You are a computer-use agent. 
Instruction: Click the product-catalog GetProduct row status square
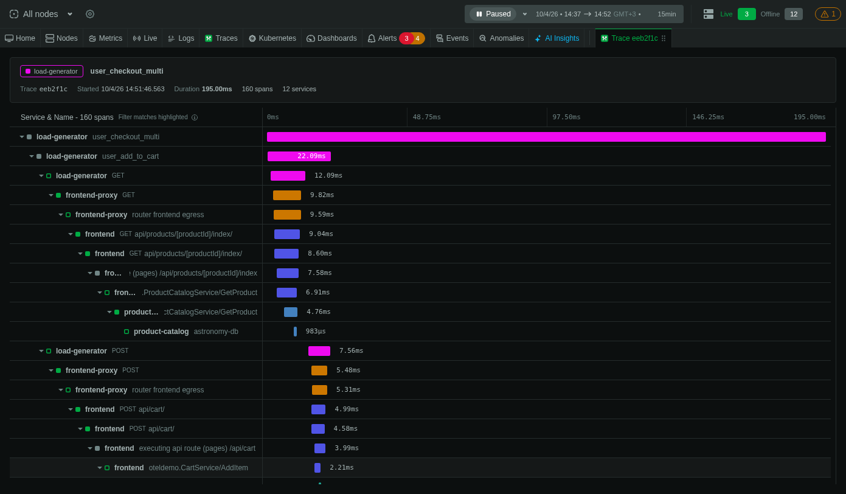tap(117, 312)
